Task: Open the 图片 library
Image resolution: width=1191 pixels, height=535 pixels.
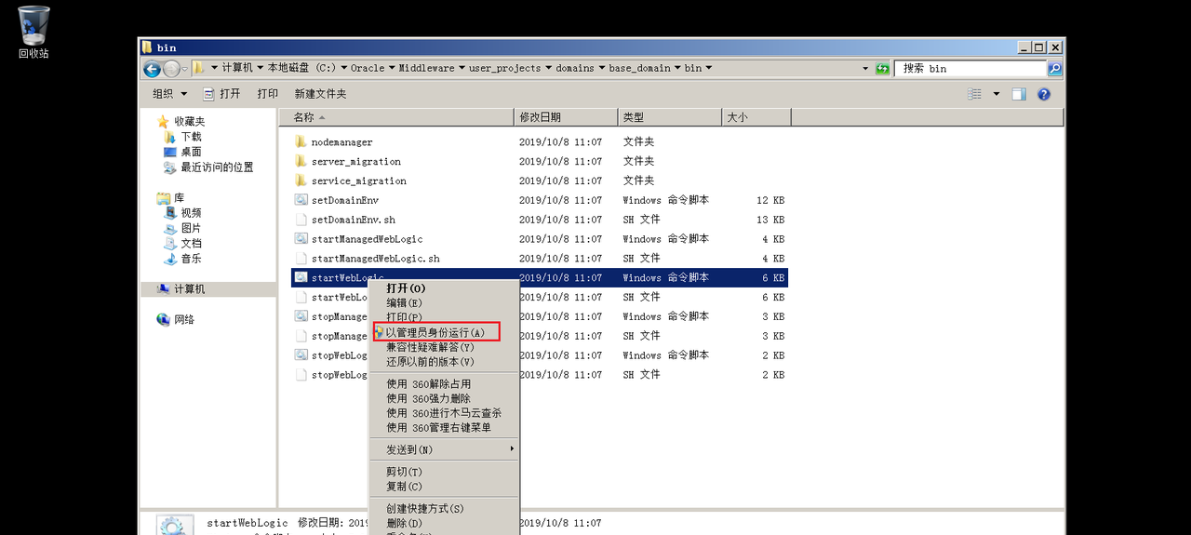Action: (x=191, y=228)
